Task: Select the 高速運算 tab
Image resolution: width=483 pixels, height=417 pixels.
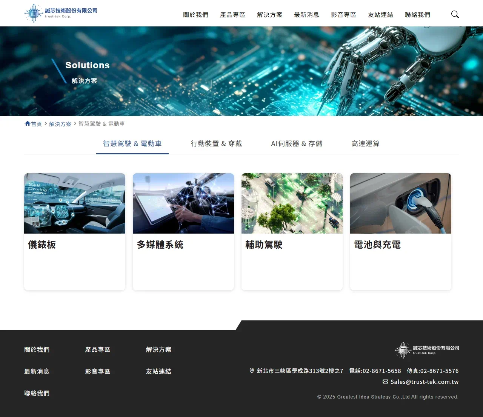Action: click(365, 143)
